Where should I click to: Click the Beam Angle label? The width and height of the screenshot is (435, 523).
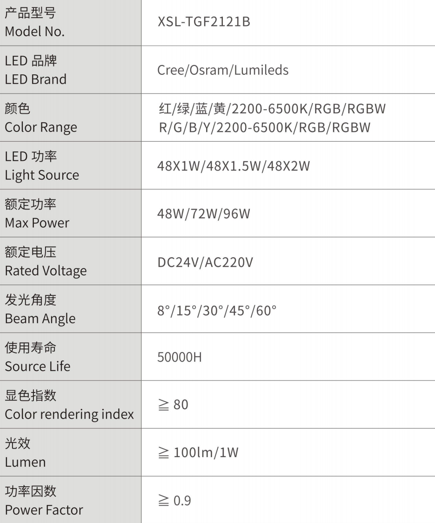click(40, 319)
